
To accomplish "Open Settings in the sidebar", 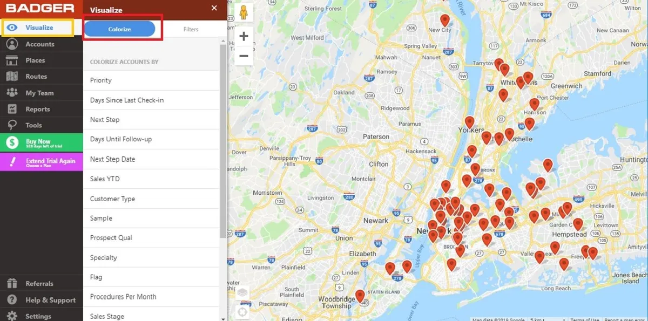I will [x=38, y=316].
